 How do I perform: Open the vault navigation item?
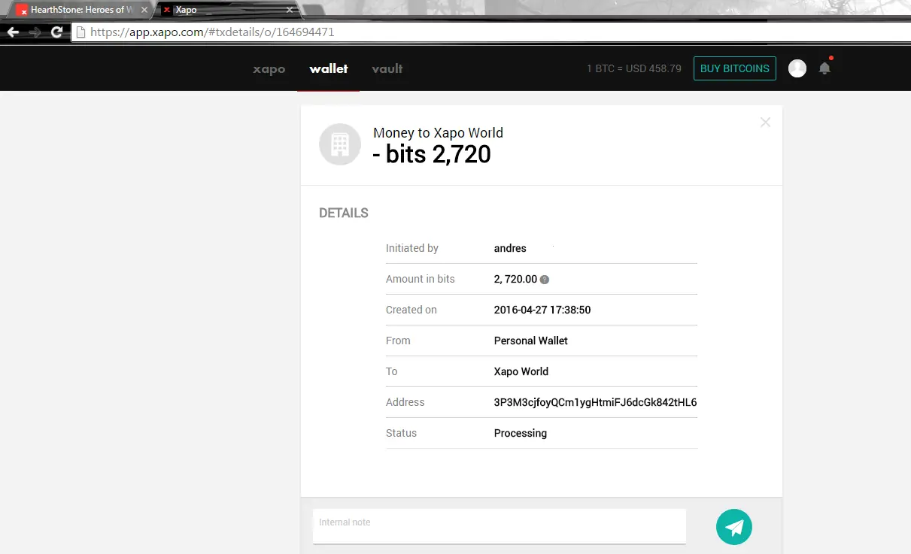[387, 68]
